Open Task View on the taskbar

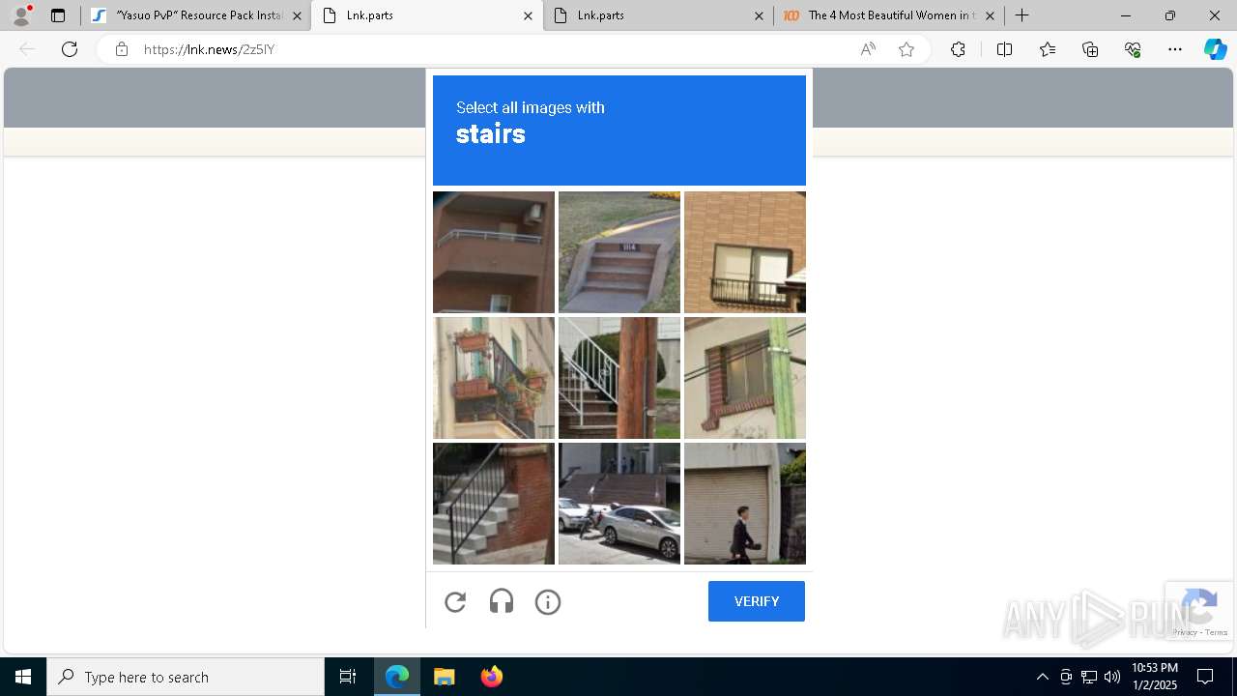pyautogui.click(x=348, y=677)
